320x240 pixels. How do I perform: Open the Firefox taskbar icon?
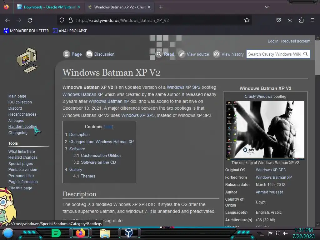tap(80, 233)
